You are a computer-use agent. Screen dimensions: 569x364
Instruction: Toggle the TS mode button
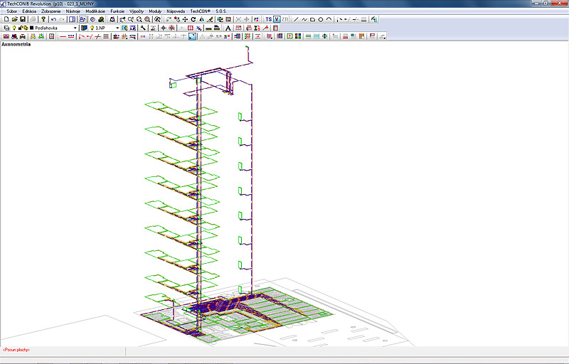[269, 19]
